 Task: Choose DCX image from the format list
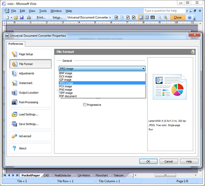click(102, 76)
